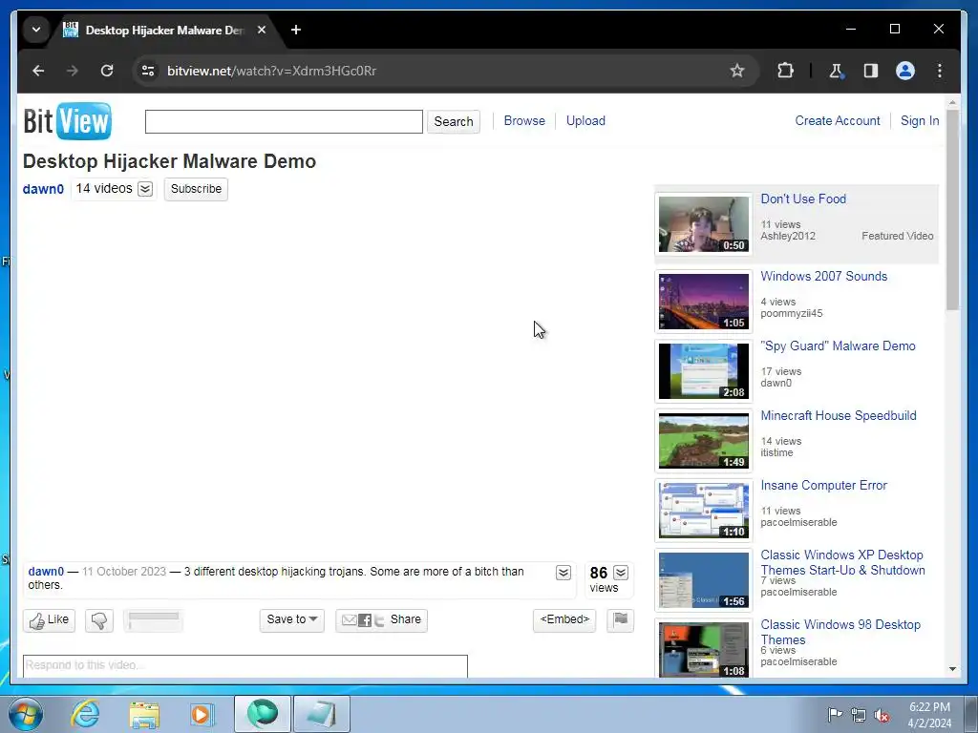Open the Upload link
The height and width of the screenshot is (733, 978).
click(x=585, y=121)
